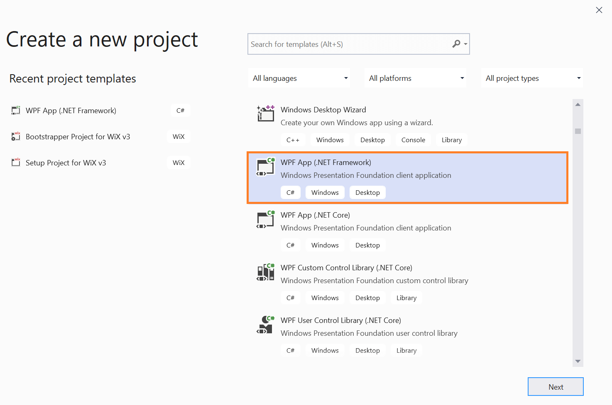Open the All languages dropdown
This screenshot has height=405, width=612.
click(x=299, y=78)
